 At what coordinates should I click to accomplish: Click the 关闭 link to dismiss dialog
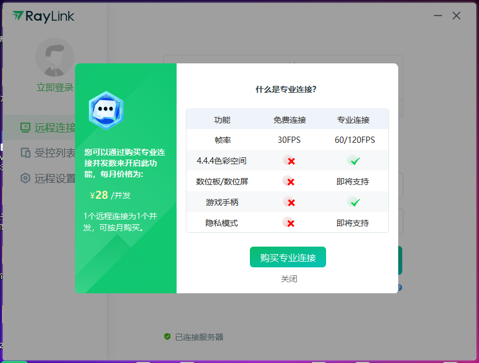point(289,279)
